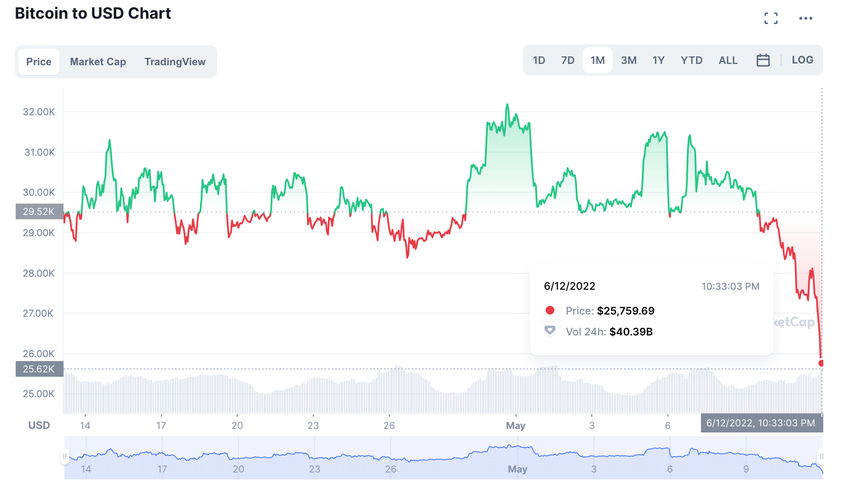Click the volume icon in tooltip
Viewport: 845px width, 489px height.
click(550, 331)
